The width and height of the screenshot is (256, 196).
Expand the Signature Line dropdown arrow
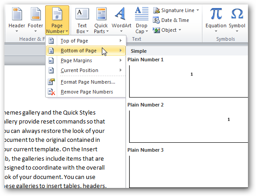point(198,10)
